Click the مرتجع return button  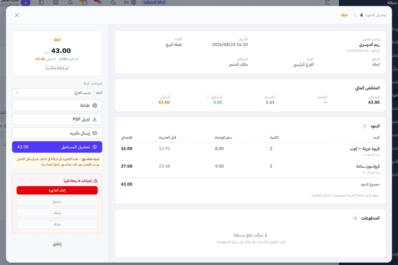(57, 202)
